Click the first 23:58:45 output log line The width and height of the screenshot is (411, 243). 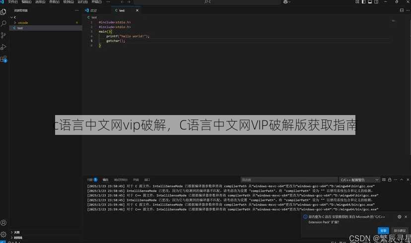pos(231,186)
